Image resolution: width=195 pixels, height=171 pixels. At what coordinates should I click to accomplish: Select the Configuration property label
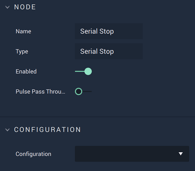tap(34, 154)
